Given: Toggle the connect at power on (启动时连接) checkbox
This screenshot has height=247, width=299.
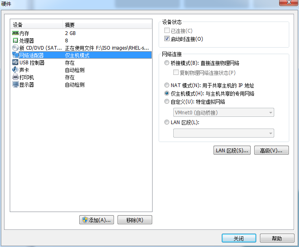Looking at the screenshot, I should [x=167, y=39].
